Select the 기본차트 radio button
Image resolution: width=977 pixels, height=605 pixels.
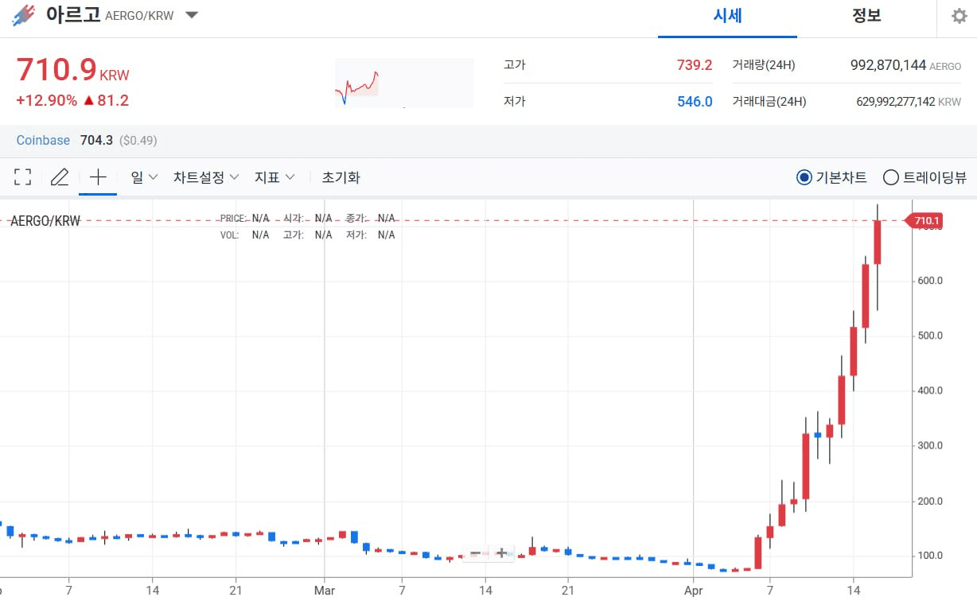pyautogui.click(x=804, y=177)
